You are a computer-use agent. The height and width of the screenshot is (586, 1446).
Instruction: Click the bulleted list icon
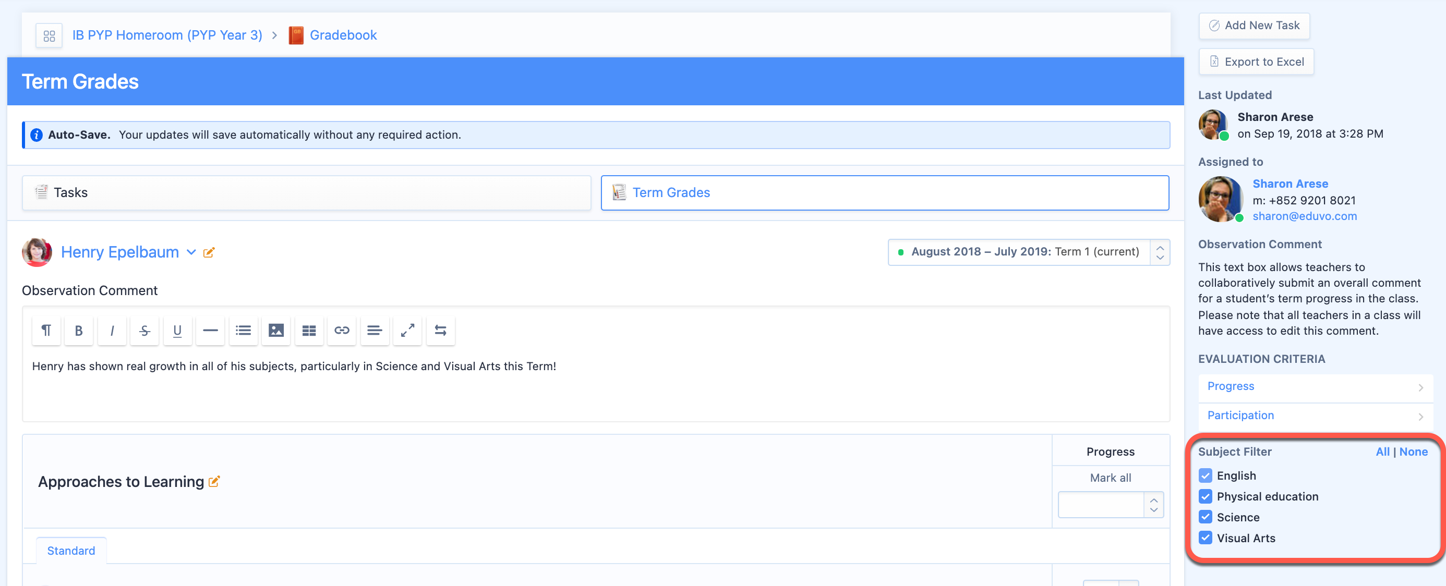pos(243,331)
